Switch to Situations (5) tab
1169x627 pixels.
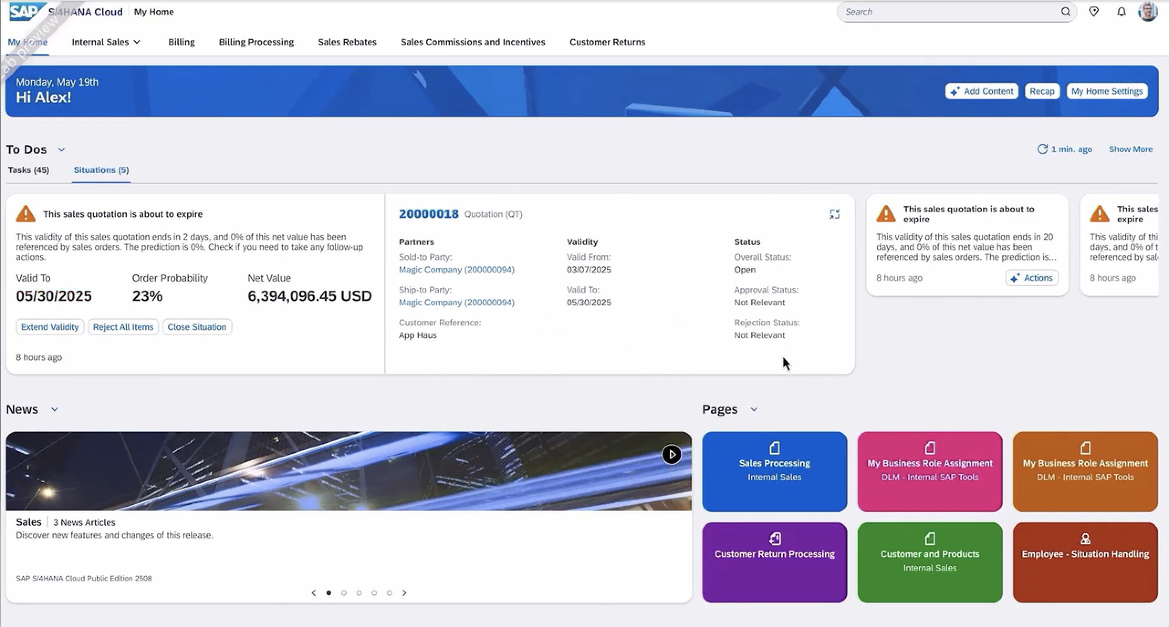(101, 170)
